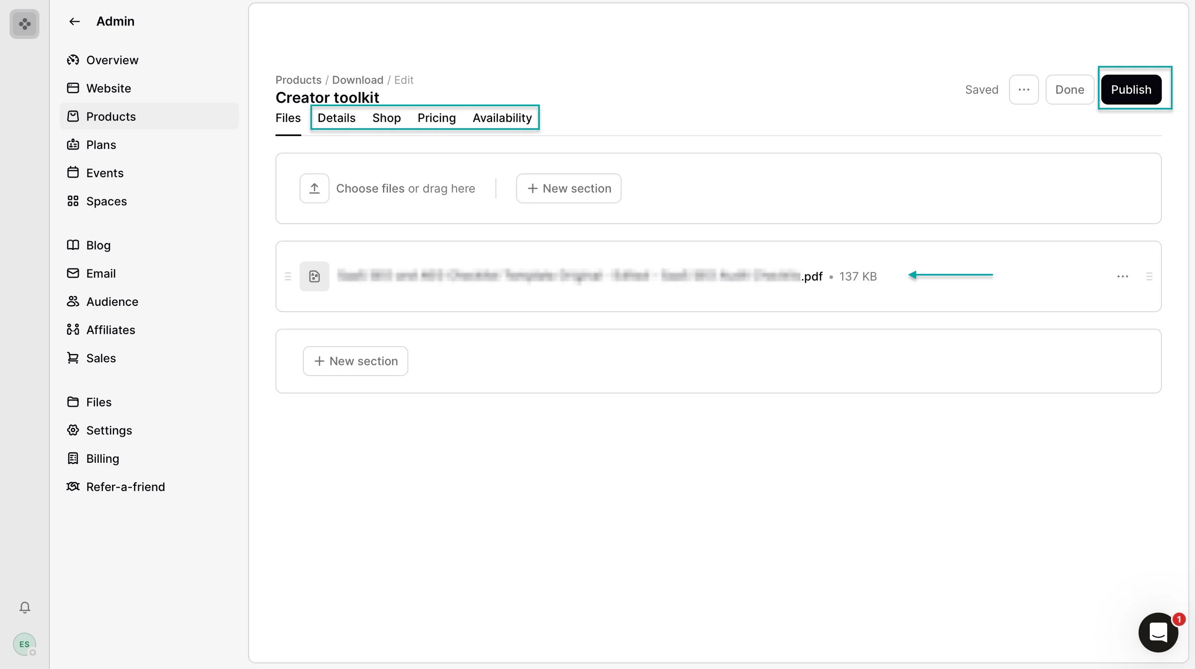The height and width of the screenshot is (669, 1195).
Task: Click the upload files icon button
Action: point(314,188)
